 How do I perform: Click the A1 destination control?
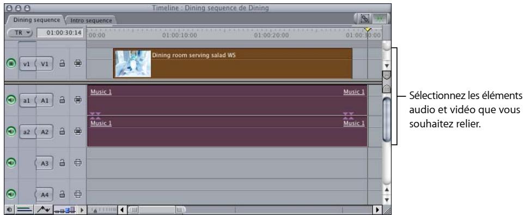45,100
